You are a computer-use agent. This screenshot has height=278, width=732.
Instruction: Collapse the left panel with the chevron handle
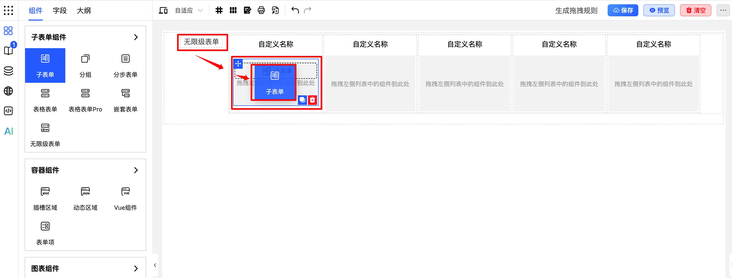click(x=155, y=265)
